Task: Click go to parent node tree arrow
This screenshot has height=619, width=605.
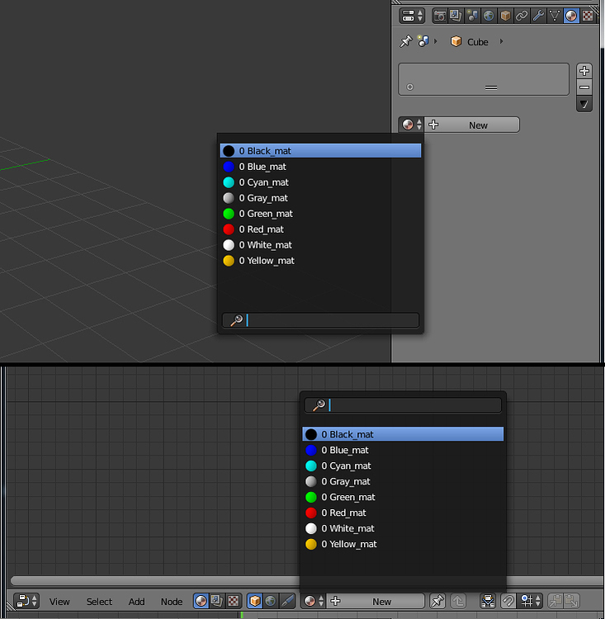Action: [x=458, y=601]
